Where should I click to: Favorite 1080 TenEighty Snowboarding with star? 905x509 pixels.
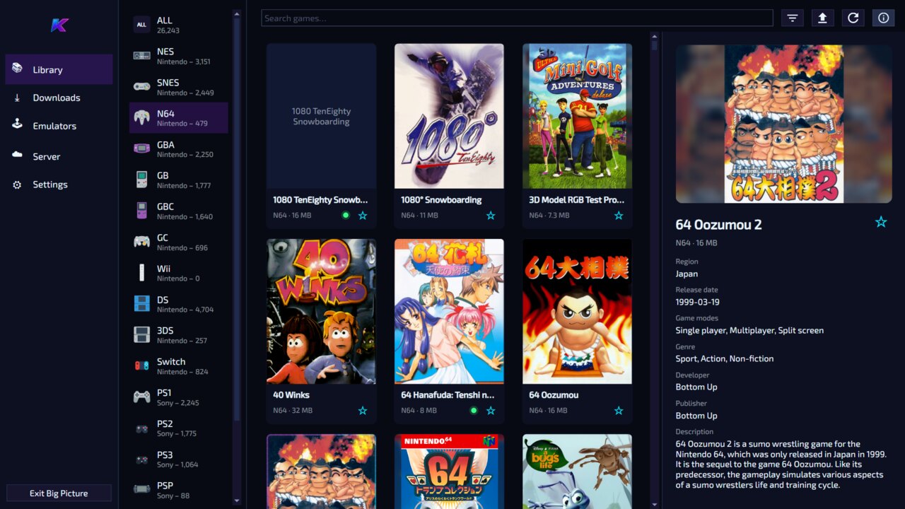click(x=363, y=215)
